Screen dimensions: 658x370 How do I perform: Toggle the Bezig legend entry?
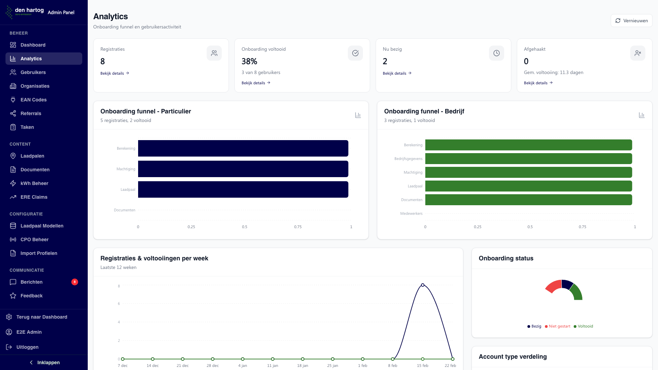pyautogui.click(x=534, y=326)
